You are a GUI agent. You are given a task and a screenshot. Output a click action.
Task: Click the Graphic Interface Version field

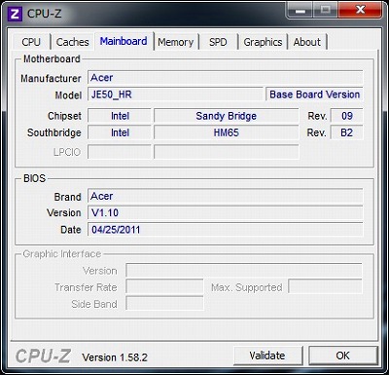click(x=244, y=271)
